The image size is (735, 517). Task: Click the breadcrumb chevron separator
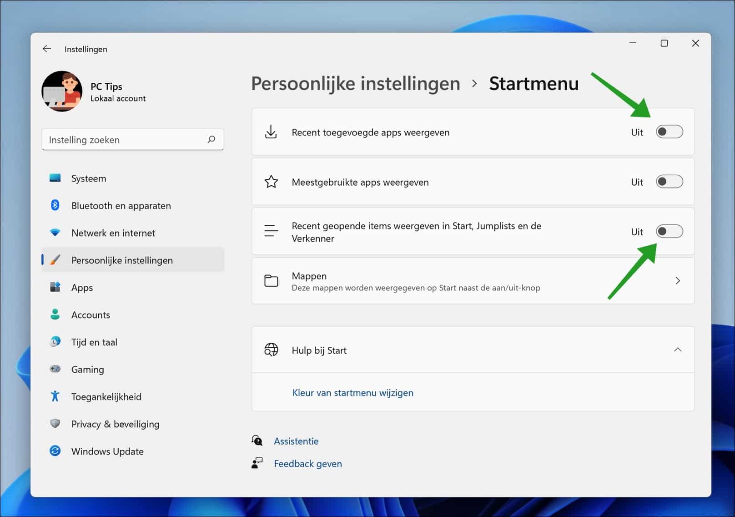click(x=474, y=84)
